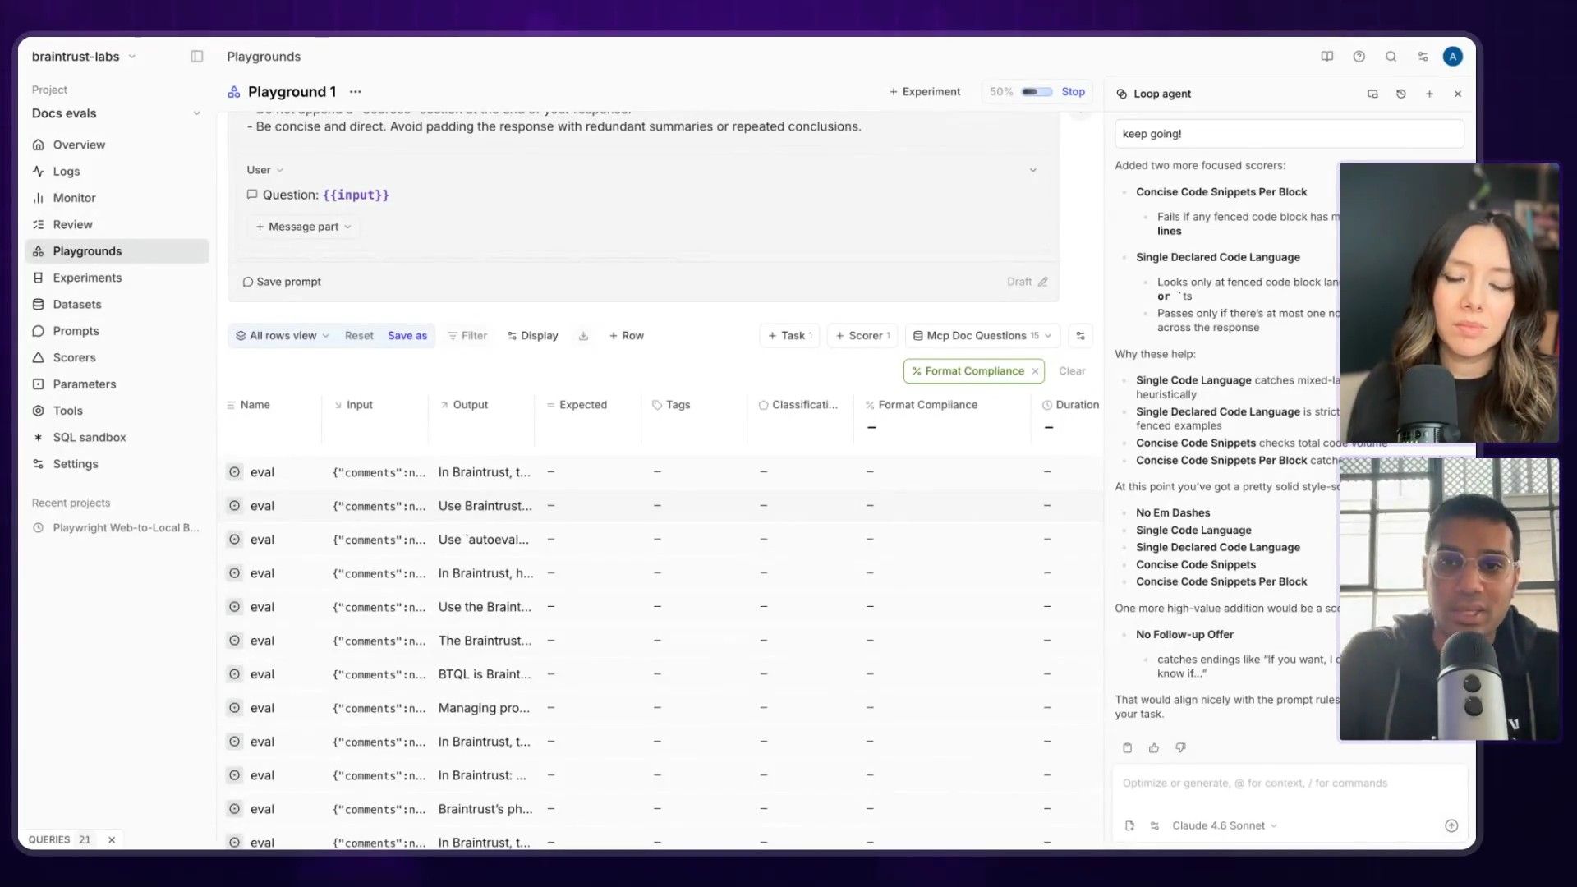
Task: Collapse the User message section chevron
Action: (x=1032, y=170)
